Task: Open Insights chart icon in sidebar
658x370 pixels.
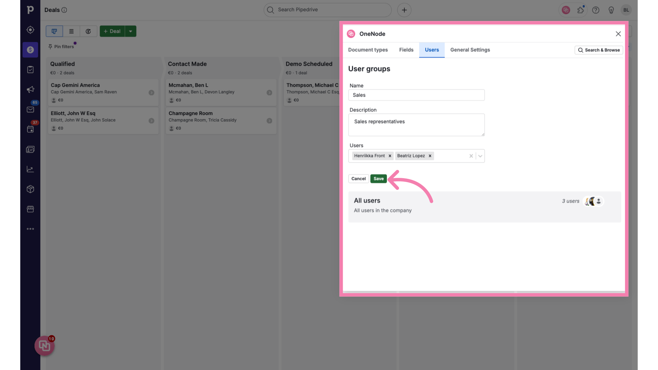Action: point(30,169)
